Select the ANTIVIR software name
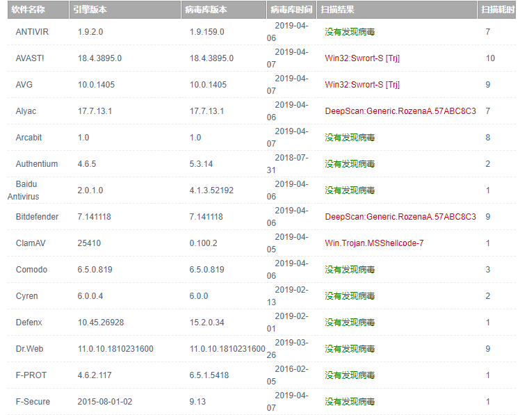This screenshot has height=415, width=520. point(32,32)
